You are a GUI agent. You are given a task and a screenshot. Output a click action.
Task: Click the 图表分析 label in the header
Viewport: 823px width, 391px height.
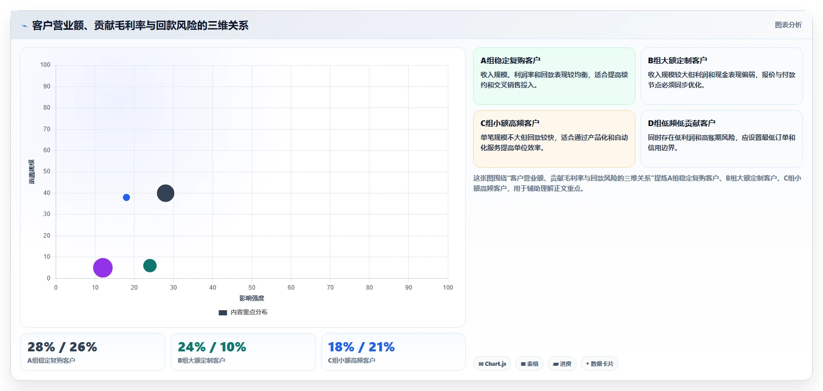[x=788, y=25]
